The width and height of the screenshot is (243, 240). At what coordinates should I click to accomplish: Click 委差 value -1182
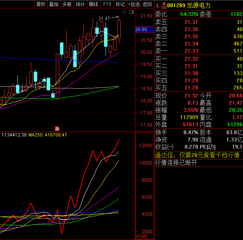coord(235,14)
